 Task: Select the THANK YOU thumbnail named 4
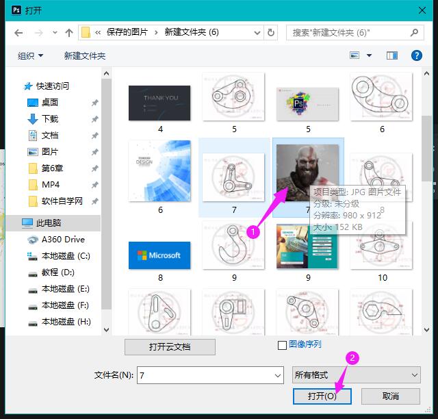[159, 103]
